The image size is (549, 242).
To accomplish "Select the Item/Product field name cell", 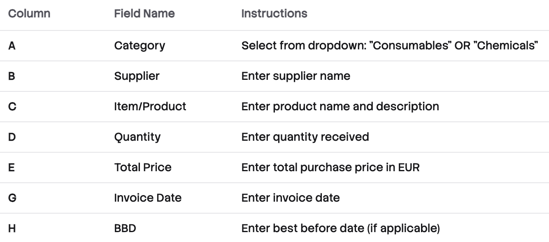I will pos(150,106).
